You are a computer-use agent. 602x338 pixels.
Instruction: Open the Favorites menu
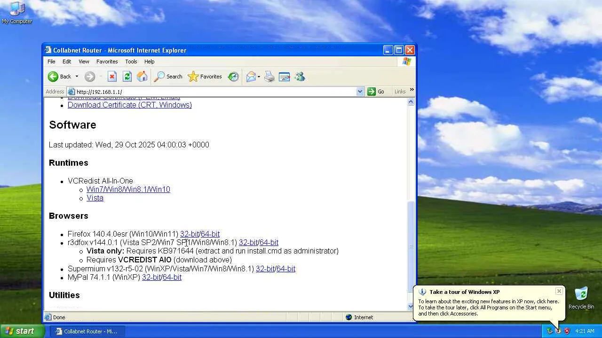[x=107, y=61]
